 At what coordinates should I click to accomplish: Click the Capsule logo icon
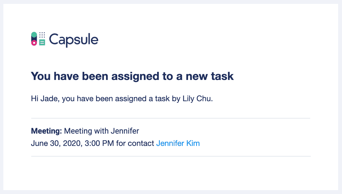[x=38, y=39]
